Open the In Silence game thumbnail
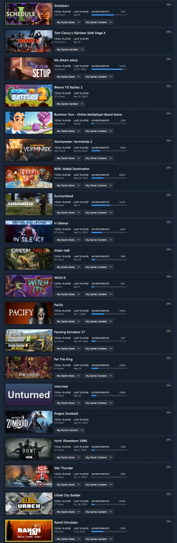Screen dimensions: 177x543 29,232
